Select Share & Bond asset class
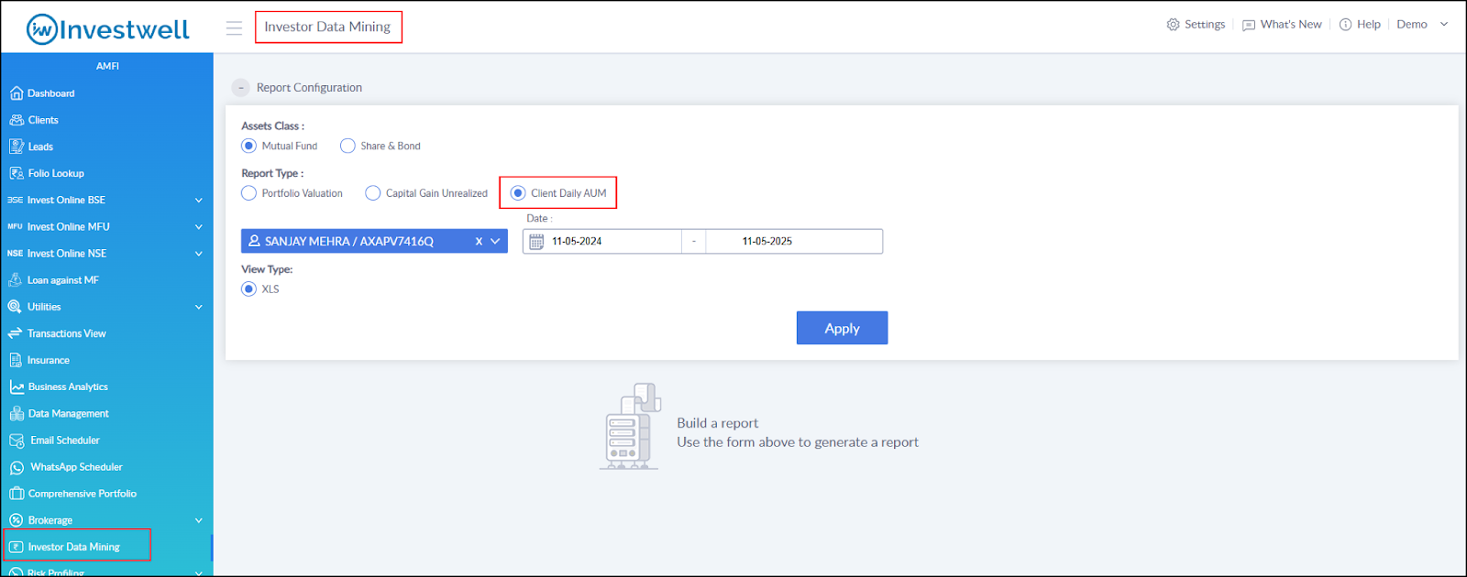 pos(347,146)
